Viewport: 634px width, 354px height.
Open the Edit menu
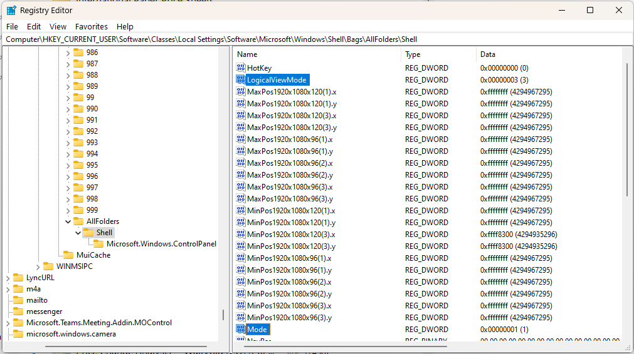click(x=34, y=27)
